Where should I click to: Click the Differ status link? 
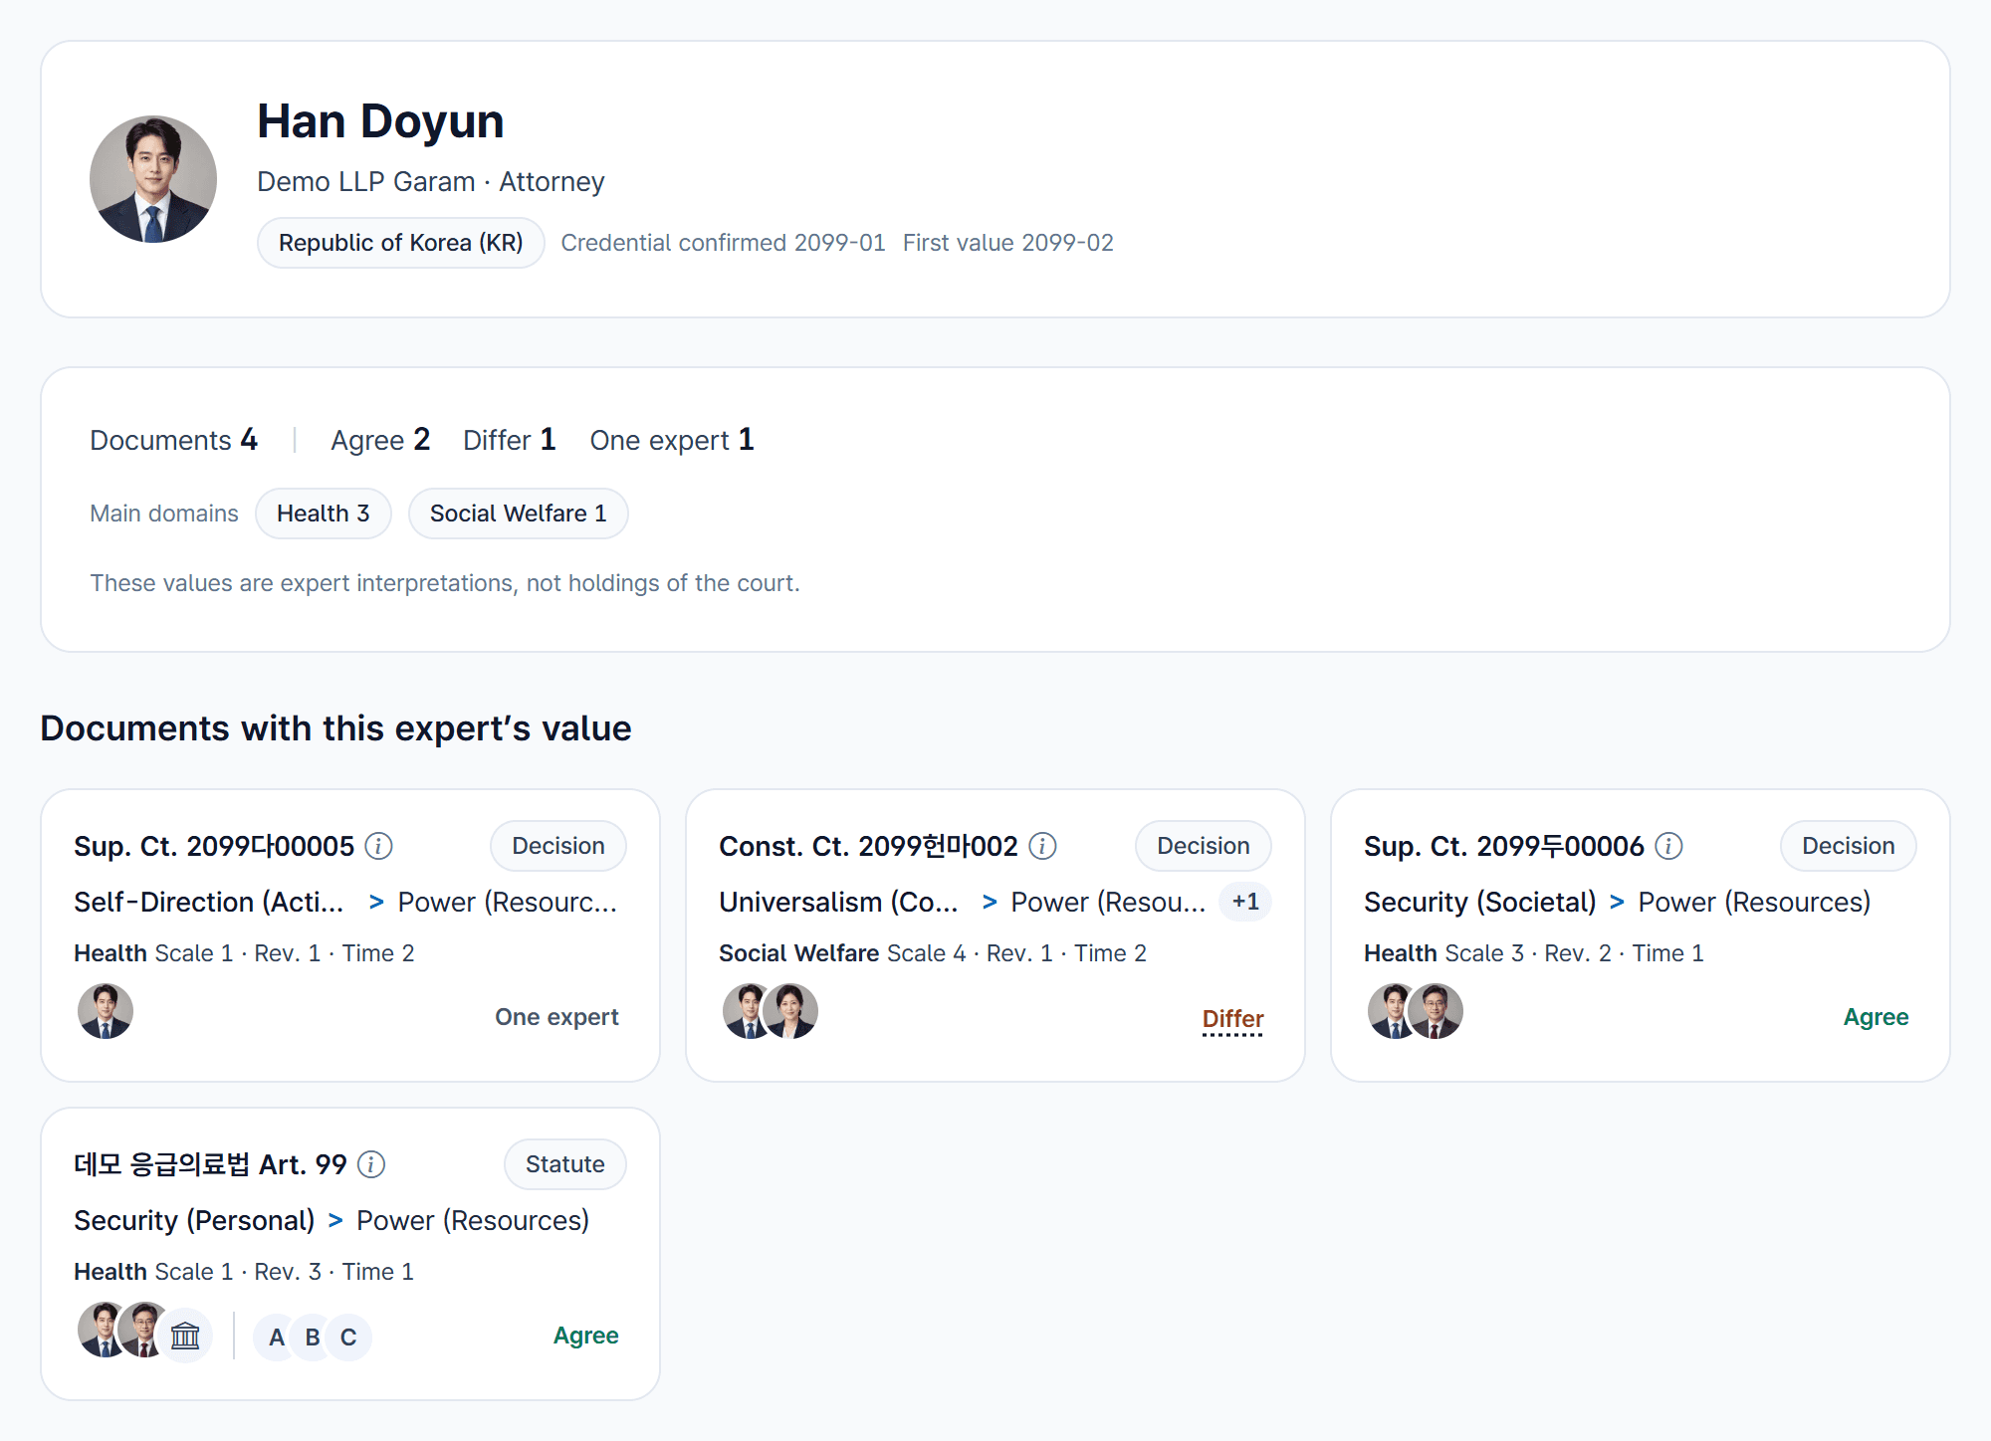[x=1232, y=1019]
